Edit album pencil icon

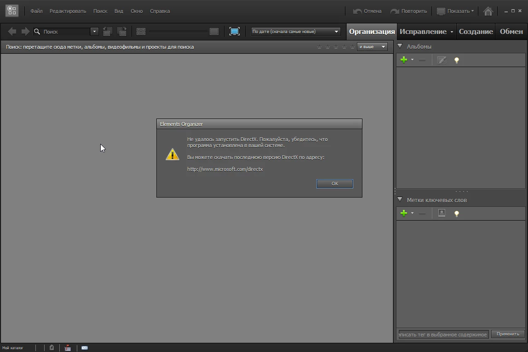(x=442, y=60)
